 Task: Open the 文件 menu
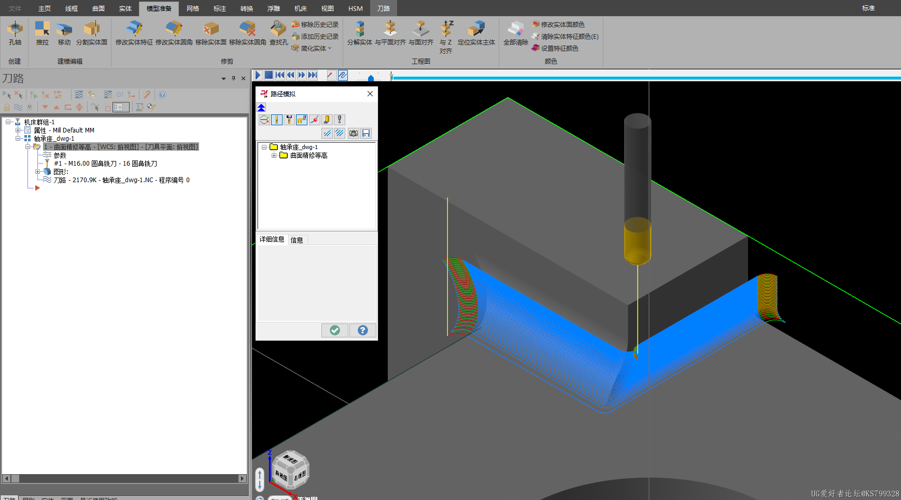click(x=16, y=8)
